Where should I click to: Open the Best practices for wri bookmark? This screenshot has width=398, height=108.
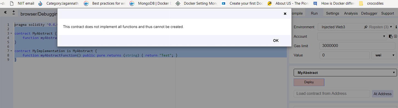point(105,4)
